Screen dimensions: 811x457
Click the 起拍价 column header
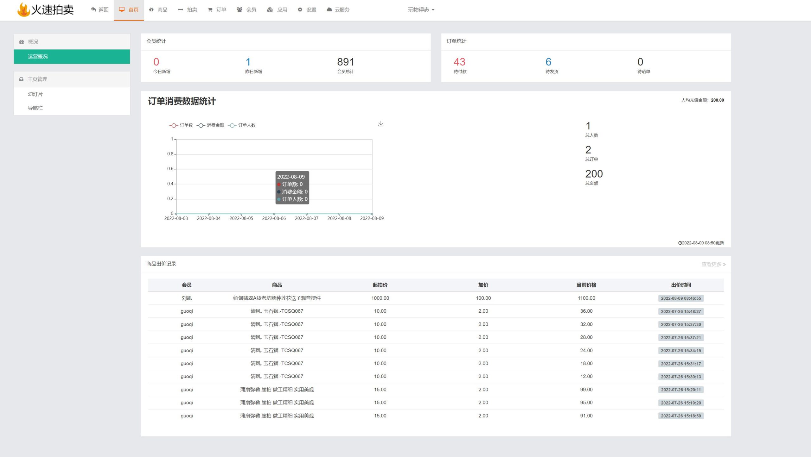coord(380,285)
